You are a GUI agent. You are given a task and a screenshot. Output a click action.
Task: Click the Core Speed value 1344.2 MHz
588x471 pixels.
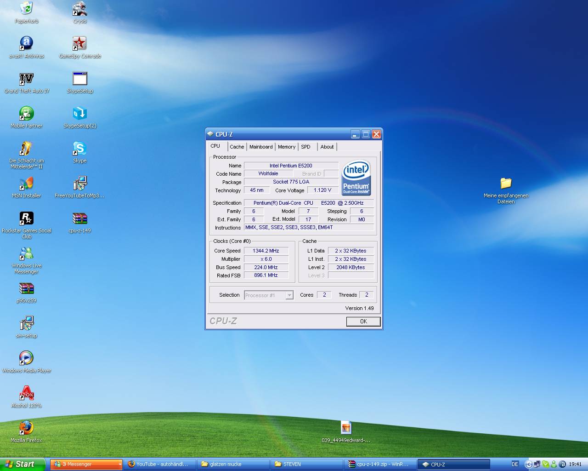click(x=266, y=251)
